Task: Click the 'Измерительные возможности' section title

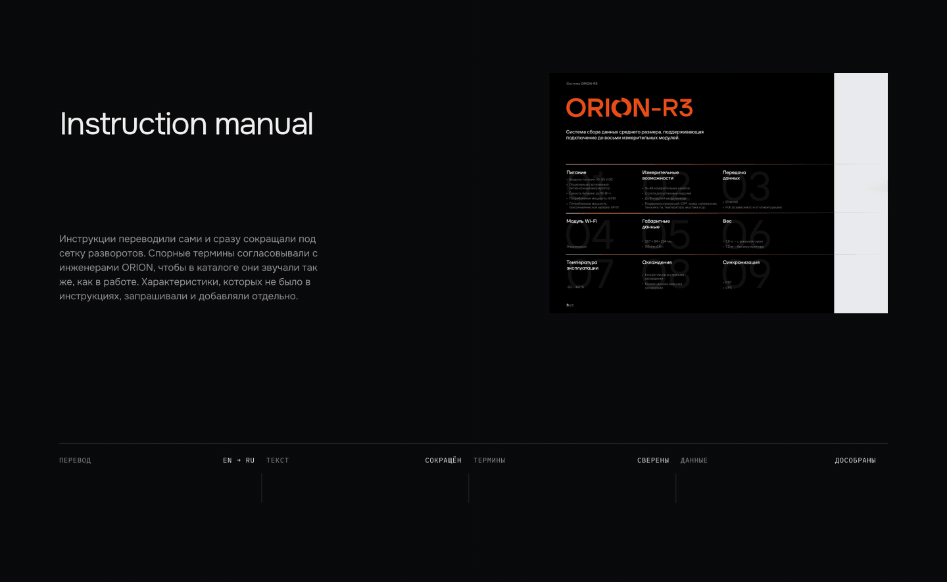Action: [660, 175]
